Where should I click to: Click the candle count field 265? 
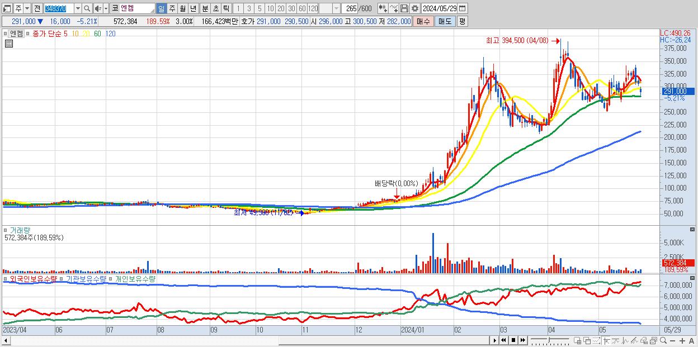click(350, 8)
